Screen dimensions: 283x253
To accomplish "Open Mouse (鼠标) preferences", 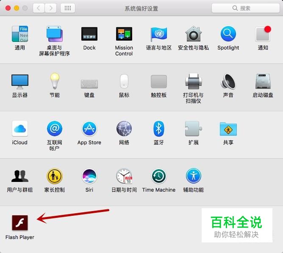I will tap(124, 81).
